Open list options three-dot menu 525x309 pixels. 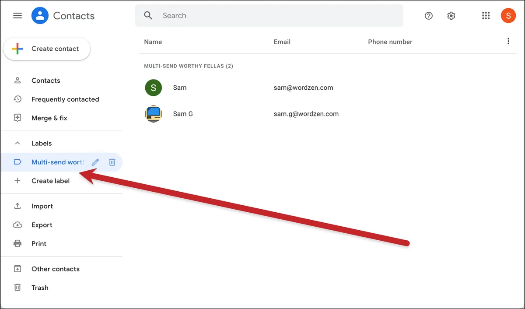[x=508, y=41]
